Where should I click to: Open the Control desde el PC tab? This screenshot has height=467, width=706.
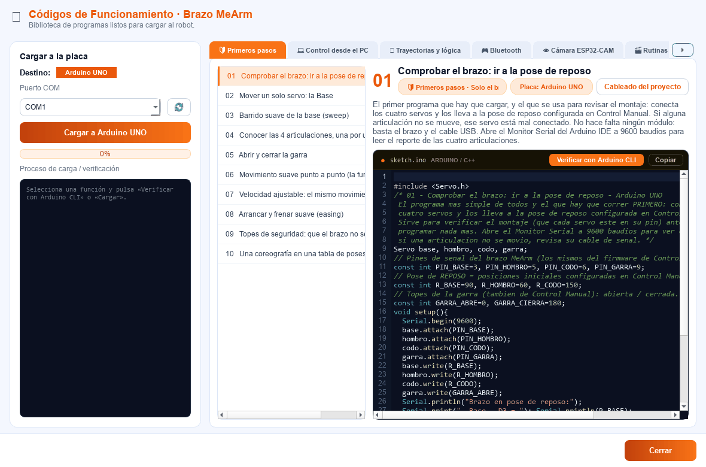tap(333, 50)
